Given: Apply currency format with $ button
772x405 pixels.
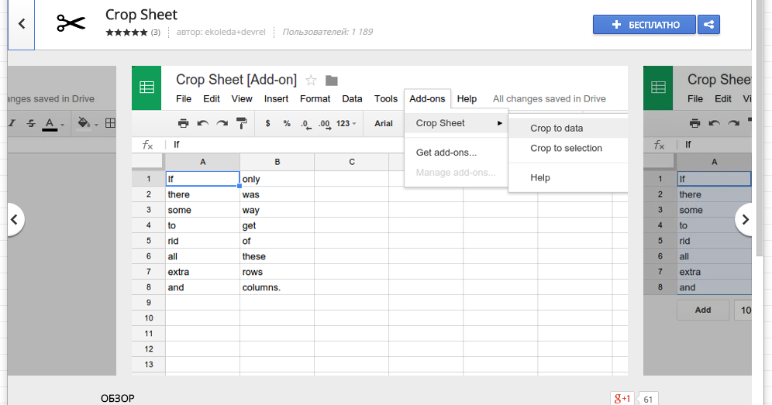Looking at the screenshot, I should [268, 124].
